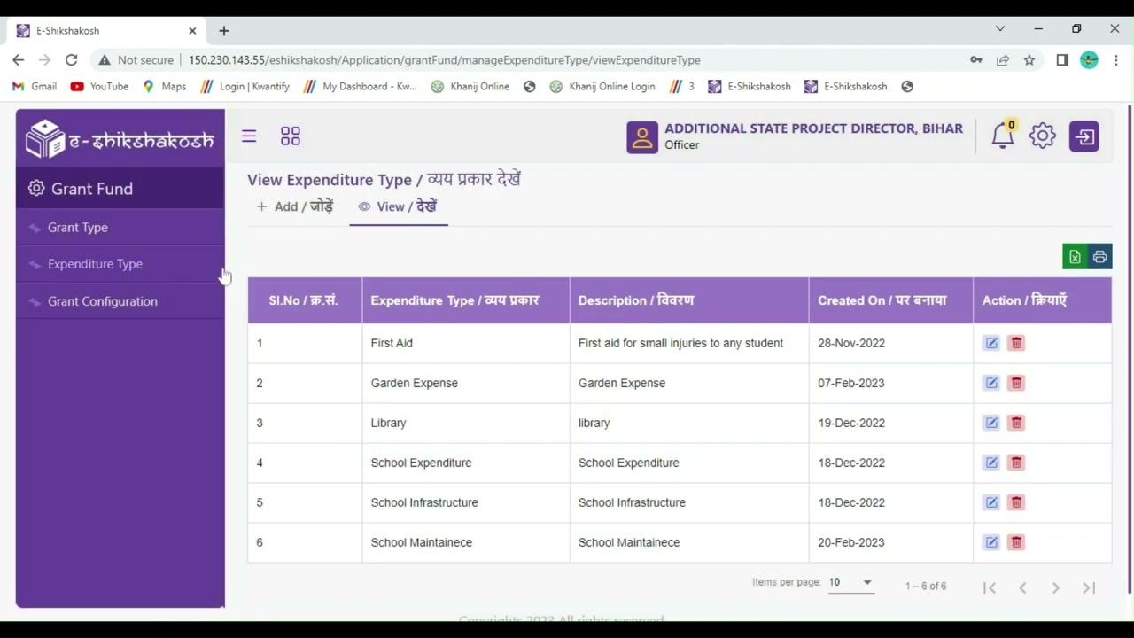Open the Login | Kwantify bookmark
Image resolution: width=1134 pixels, height=638 pixels.
(x=245, y=86)
